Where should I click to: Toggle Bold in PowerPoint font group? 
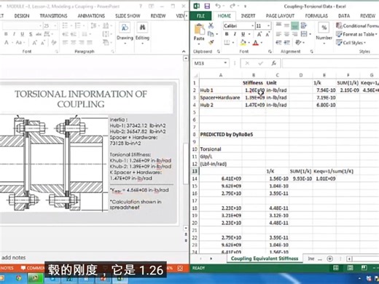(x=6, y=34)
